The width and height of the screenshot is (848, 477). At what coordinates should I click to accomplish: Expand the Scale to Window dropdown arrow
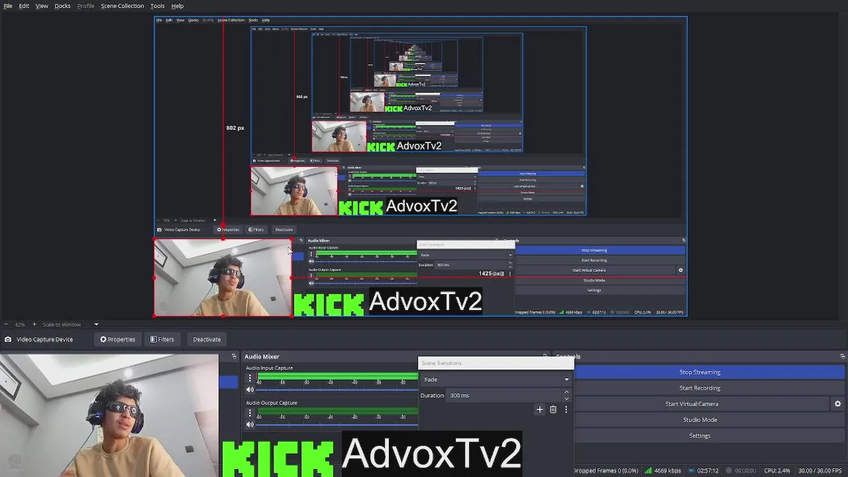pyautogui.click(x=96, y=325)
